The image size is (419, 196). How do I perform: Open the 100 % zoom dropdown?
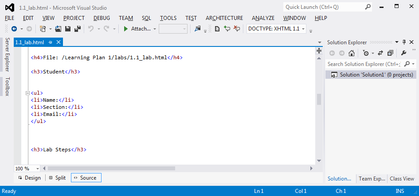point(37,169)
